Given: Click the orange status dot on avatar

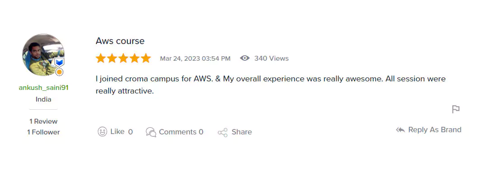Looking at the screenshot, I should (60, 72).
